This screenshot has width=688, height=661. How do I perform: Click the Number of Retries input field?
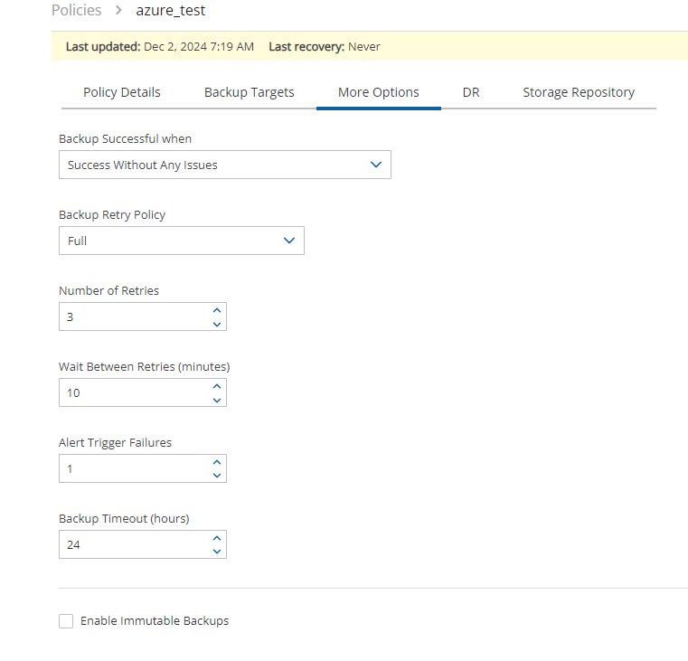(x=131, y=316)
